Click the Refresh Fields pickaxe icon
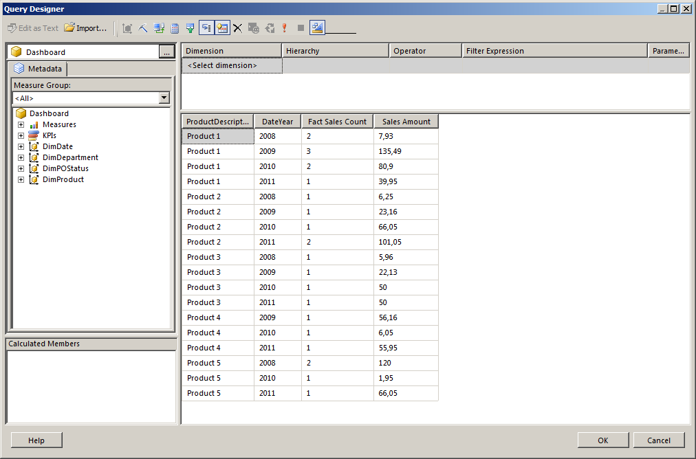This screenshot has height=459, width=696. 142,28
